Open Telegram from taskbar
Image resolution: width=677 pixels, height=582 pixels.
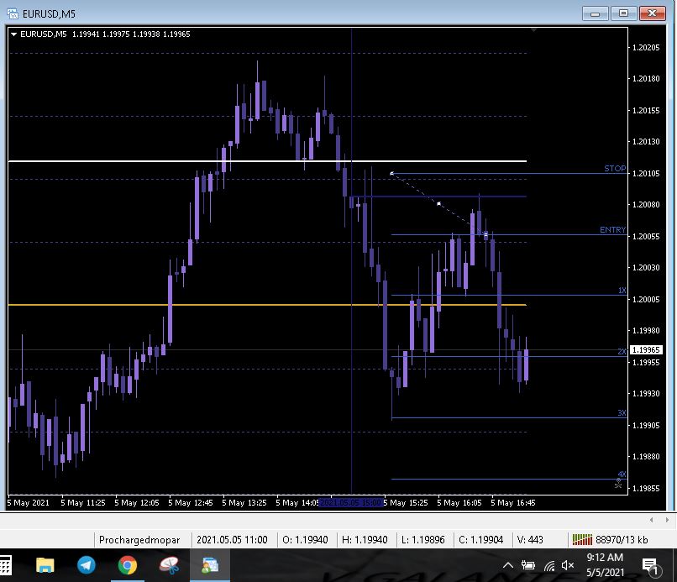point(87,564)
